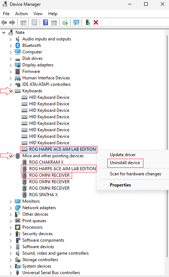Viewport: 169px width, 277px height.
Task: Select the Software devices label
Action: coord(38,247)
